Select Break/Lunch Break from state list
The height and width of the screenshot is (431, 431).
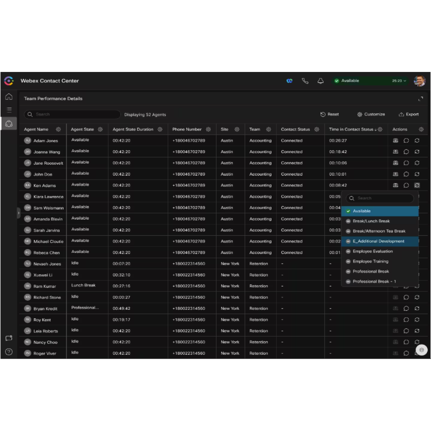point(371,221)
